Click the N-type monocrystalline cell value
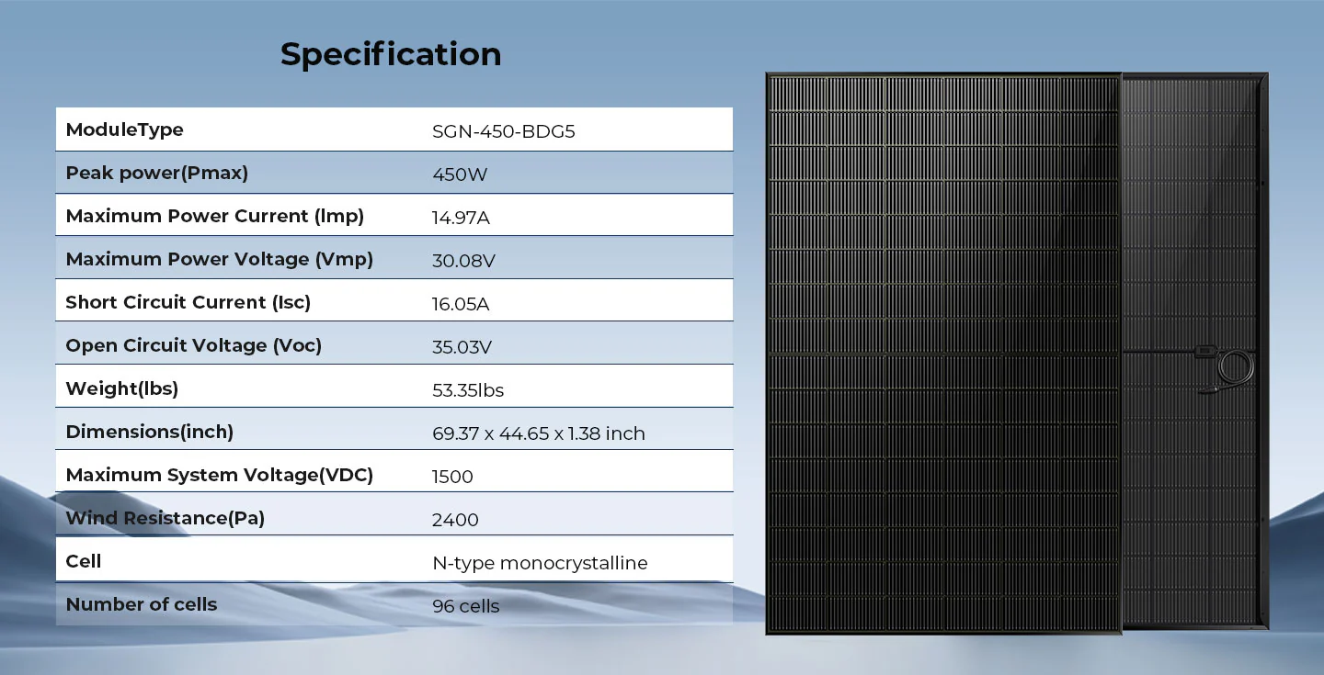Viewport: 1324px width, 675px height. (540, 563)
